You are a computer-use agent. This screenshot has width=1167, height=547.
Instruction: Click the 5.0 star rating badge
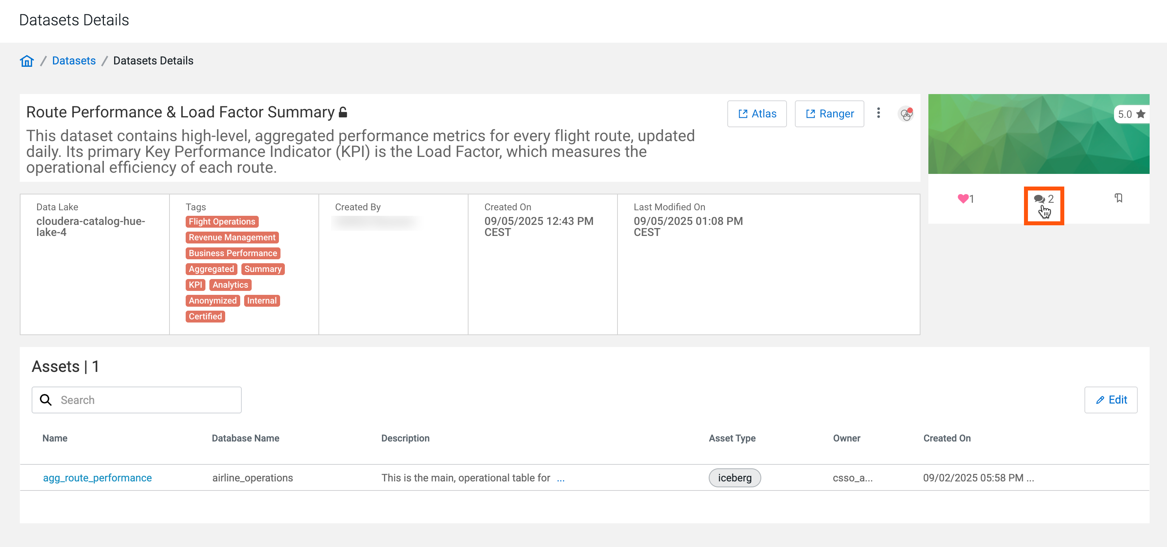1131,114
